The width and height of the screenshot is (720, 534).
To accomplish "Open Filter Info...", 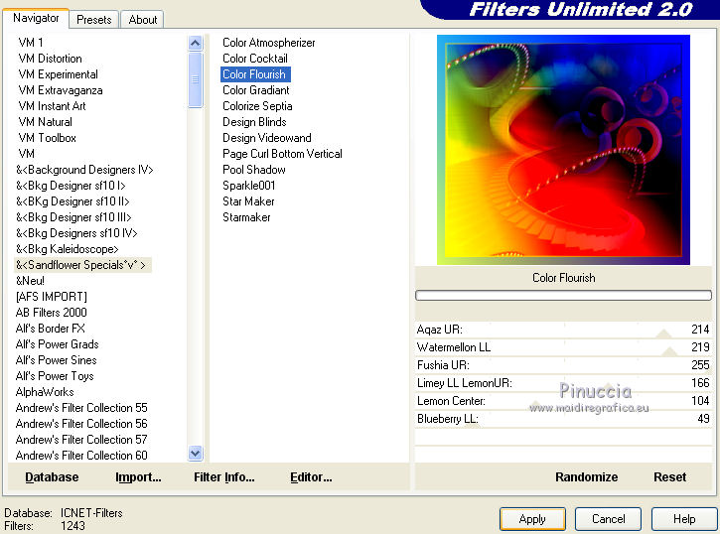I will tap(224, 477).
